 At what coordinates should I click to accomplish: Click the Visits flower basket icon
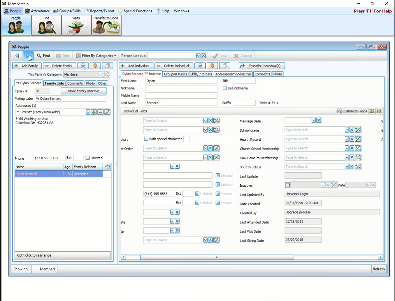pyautogui.click(x=76, y=26)
